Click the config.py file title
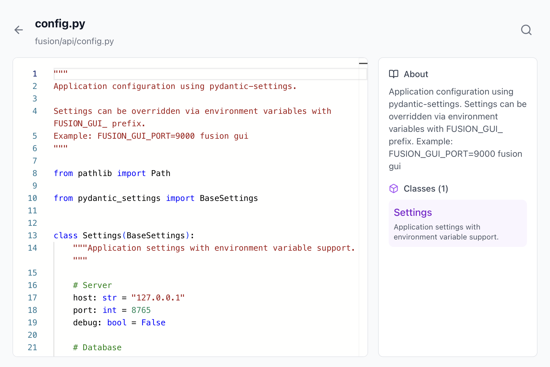Screen dimensions: 550x367 pyautogui.click(x=60, y=24)
